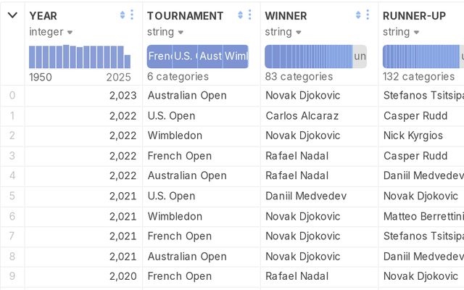
Task: Select Wimbledon category in TOURNAMENT distribution bar
Action: click(236, 57)
